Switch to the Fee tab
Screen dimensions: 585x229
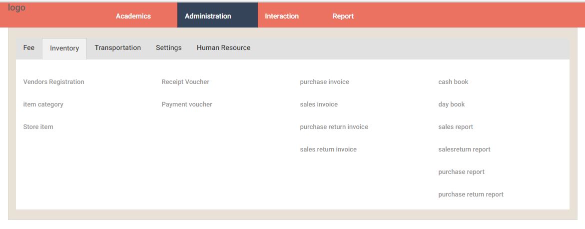29,48
